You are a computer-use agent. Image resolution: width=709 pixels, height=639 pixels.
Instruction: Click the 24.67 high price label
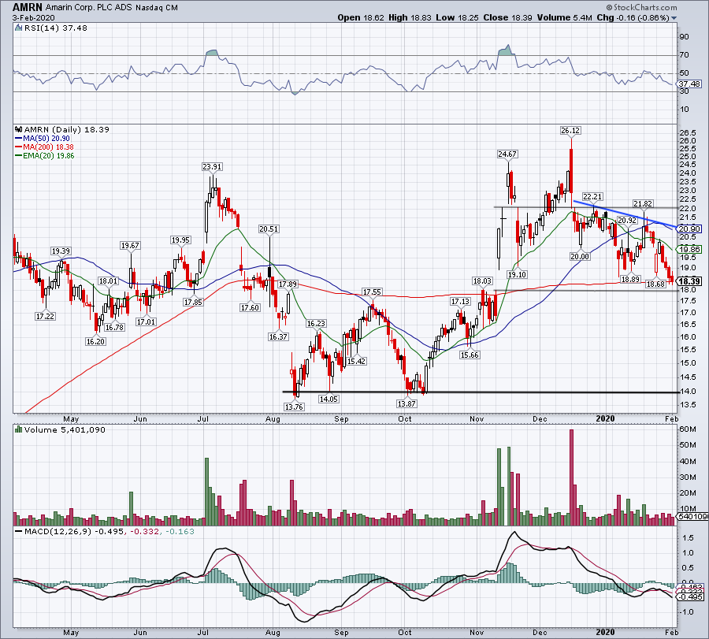click(507, 154)
